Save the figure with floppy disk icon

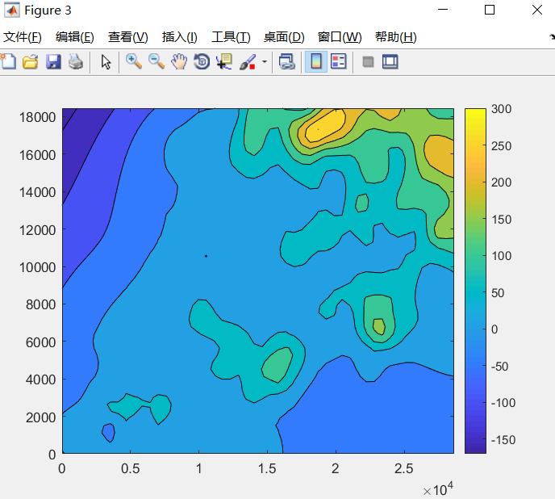53,61
